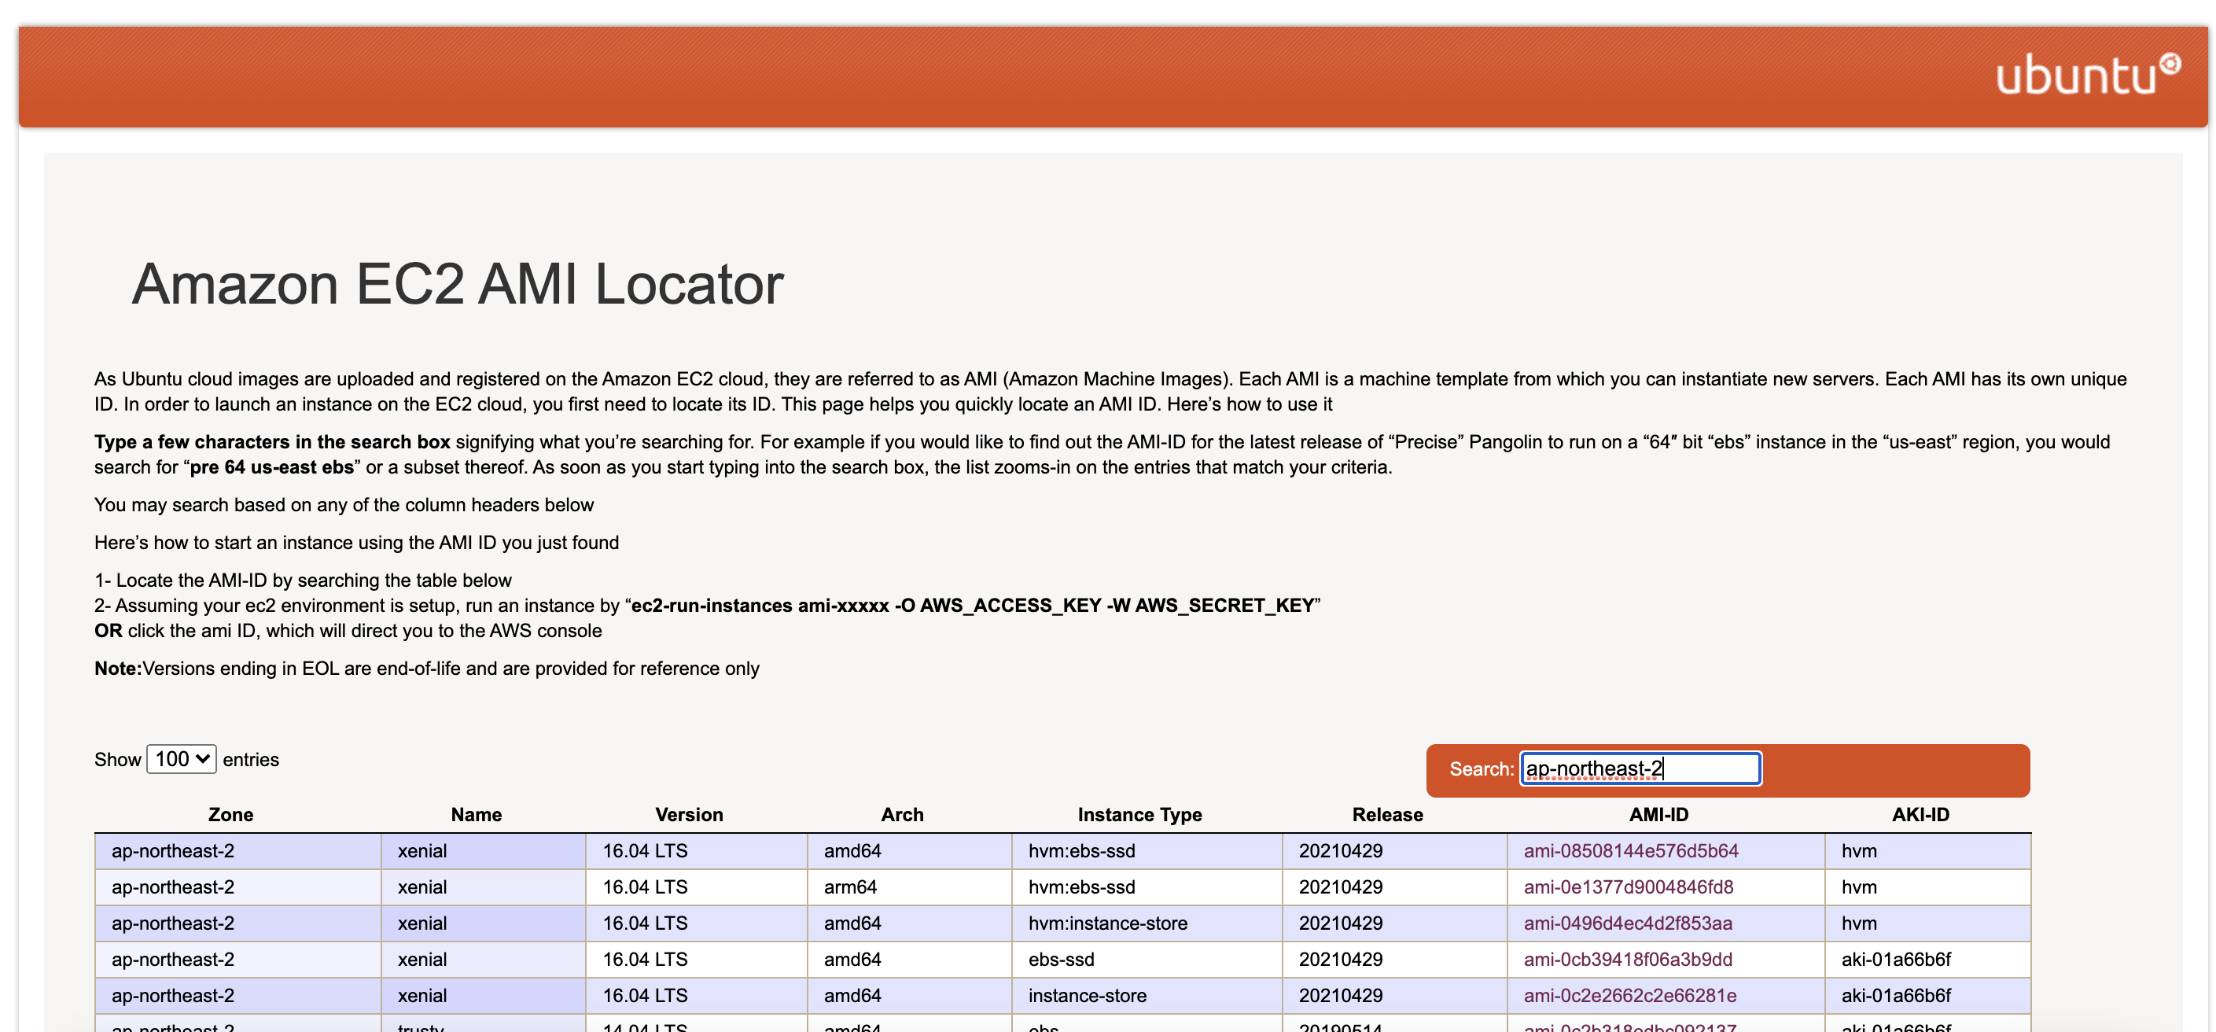The image size is (2216, 1032).
Task: Click the first row's ap-northeast-2 zone cell
Action: click(x=237, y=850)
